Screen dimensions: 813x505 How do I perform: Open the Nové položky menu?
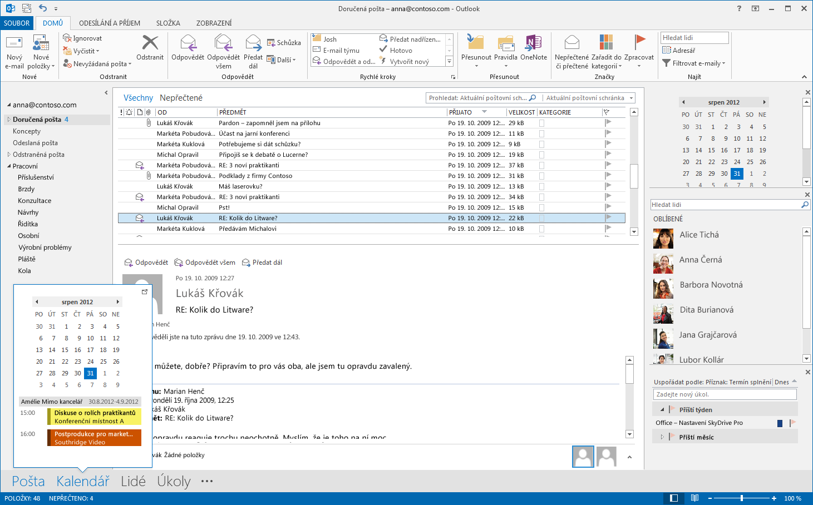[41, 52]
